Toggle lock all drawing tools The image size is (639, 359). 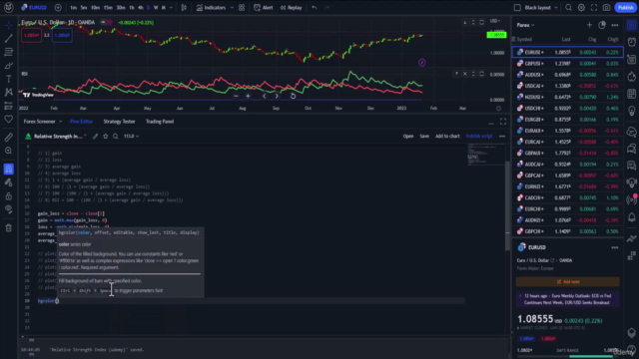9,196
